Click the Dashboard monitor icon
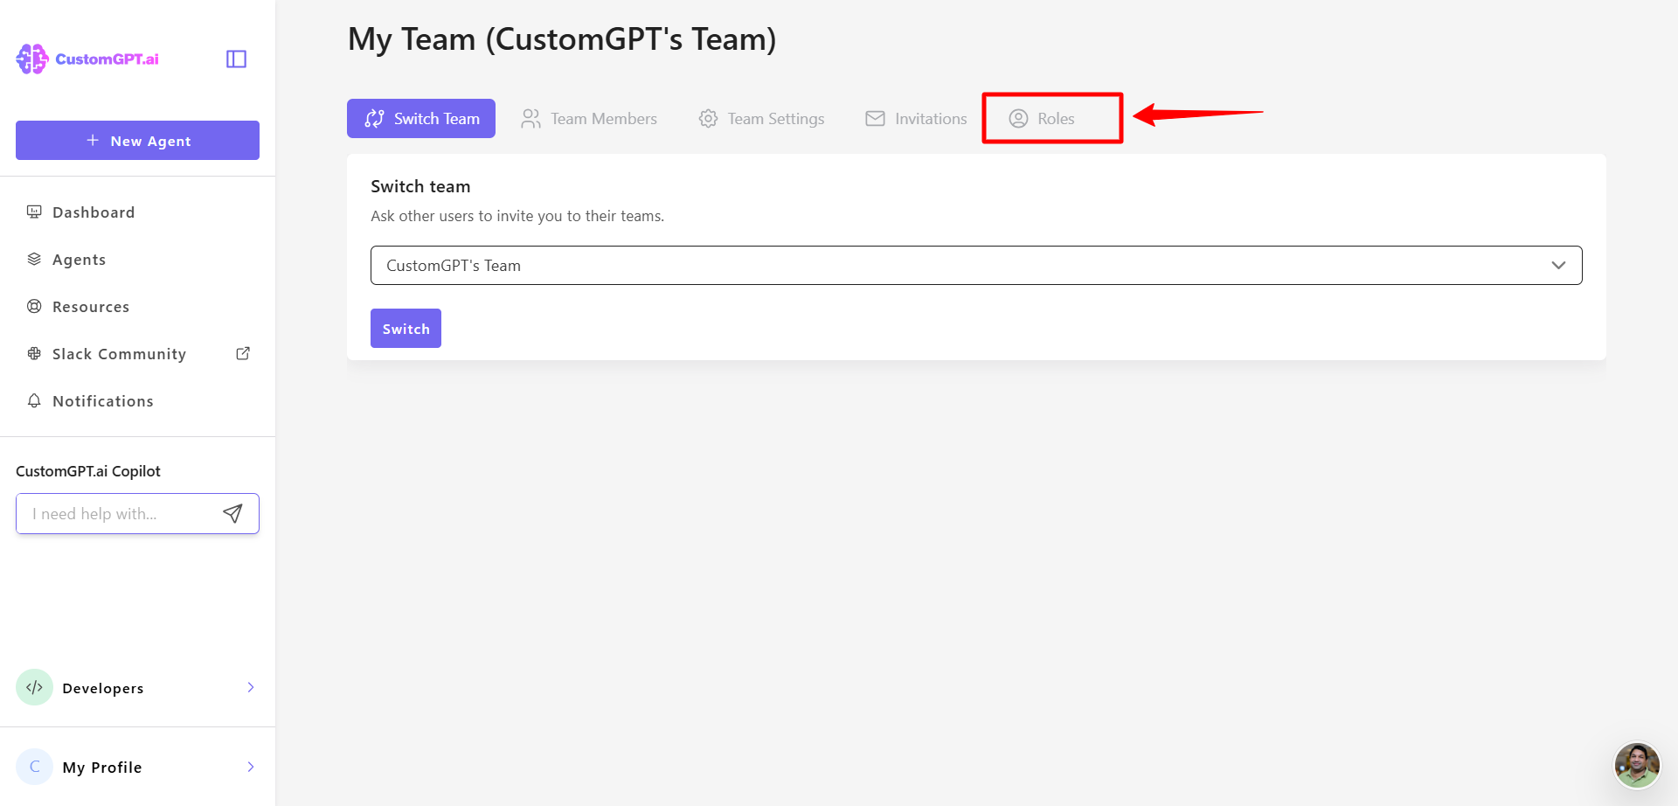Image resolution: width=1678 pixels, height=806 pixels. 34,212
